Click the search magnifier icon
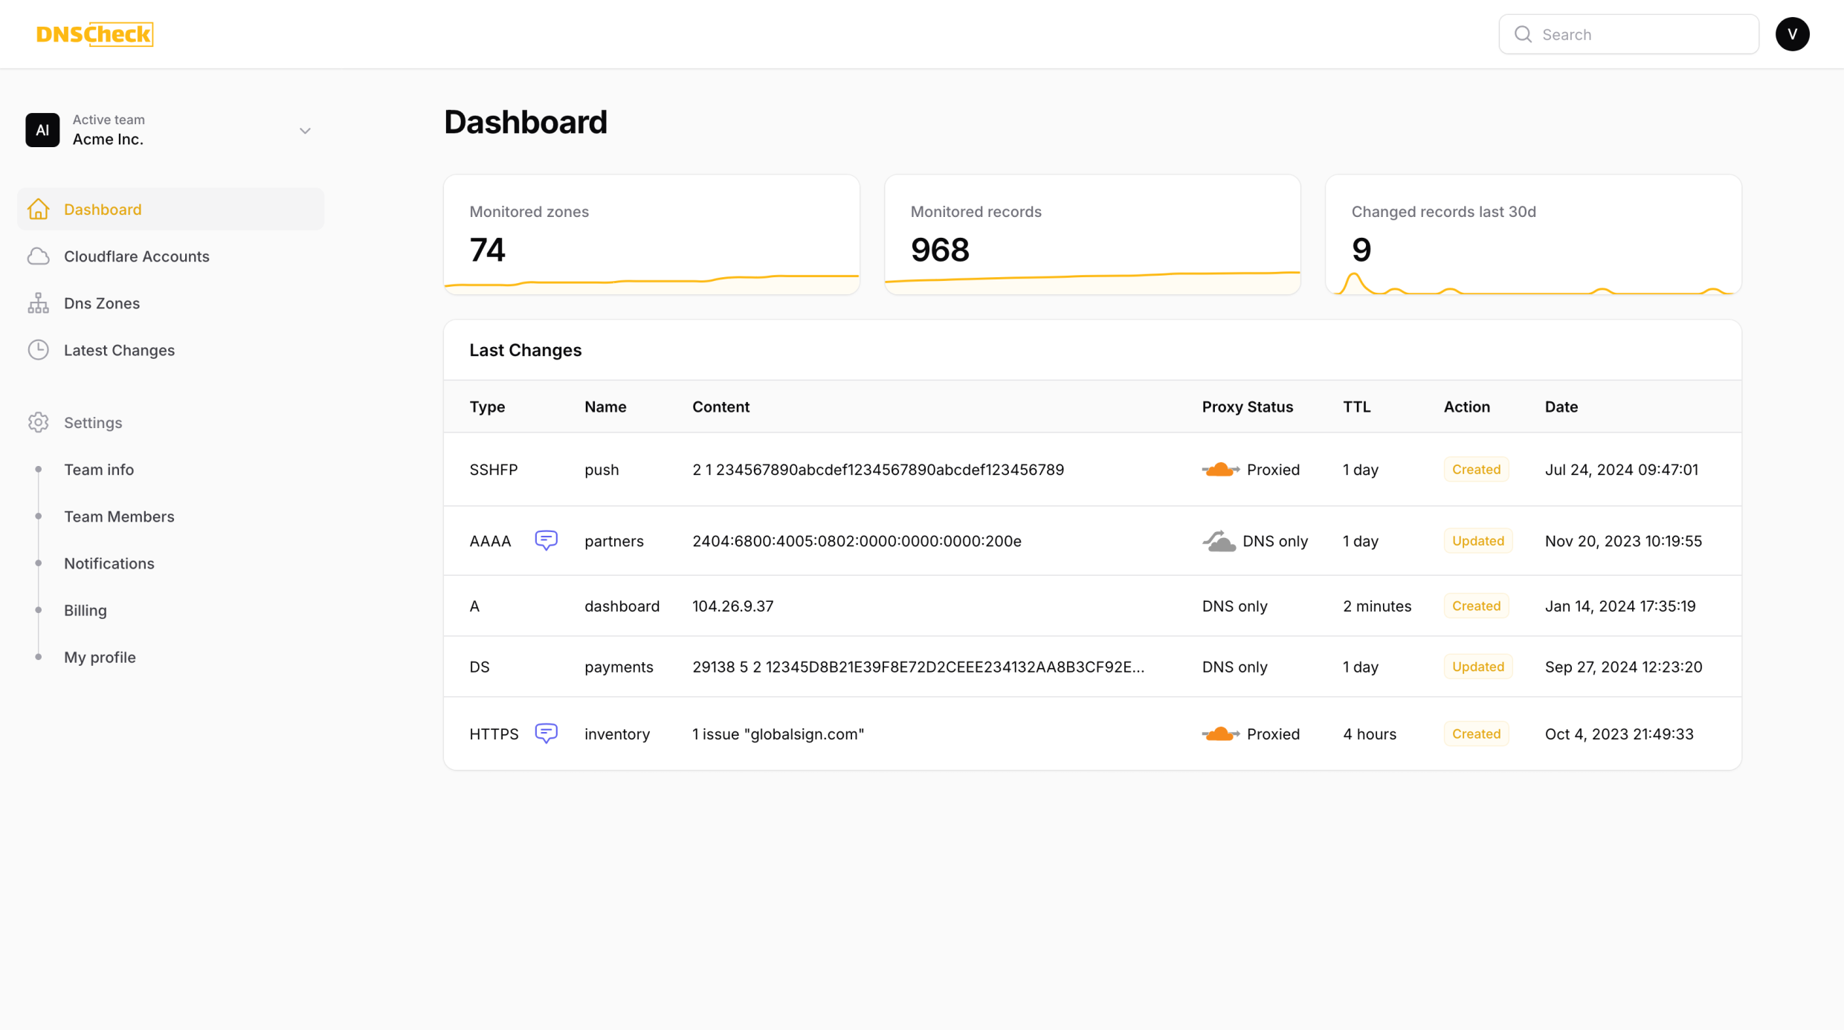Image resolution: width=1844 pixels, height=1030 pixels. [x=1523, y=34]
